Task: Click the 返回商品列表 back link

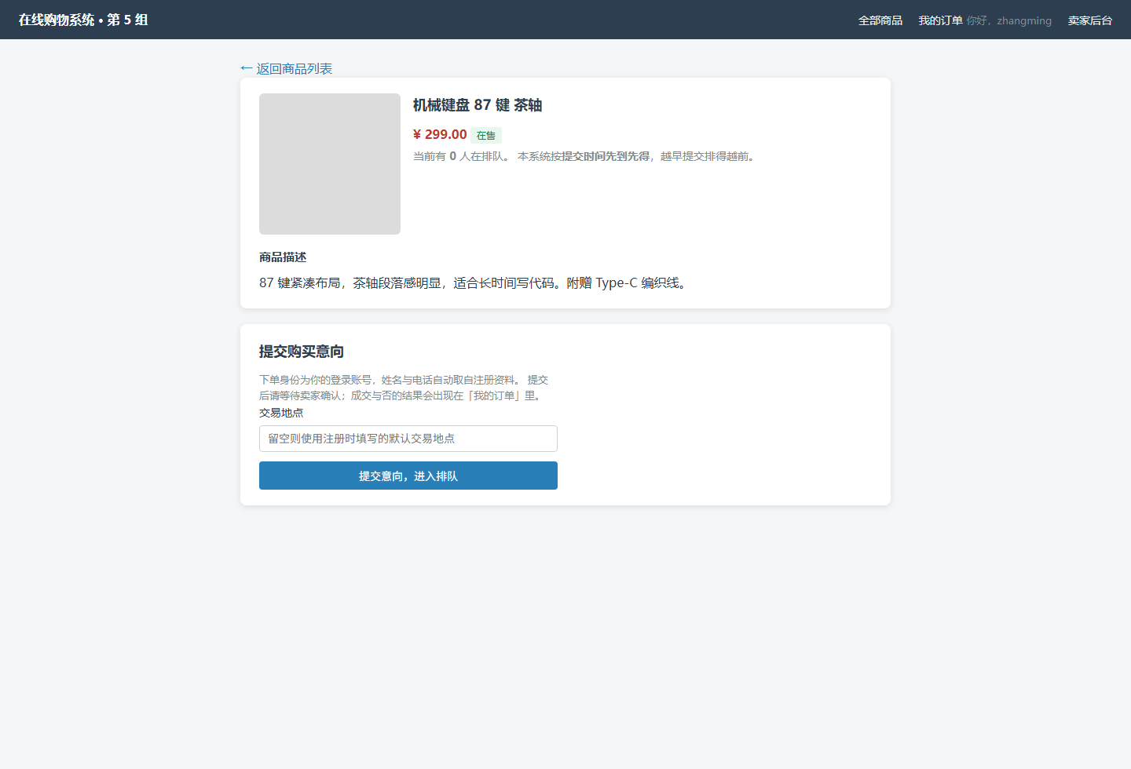Action: (x=286, y=69)
